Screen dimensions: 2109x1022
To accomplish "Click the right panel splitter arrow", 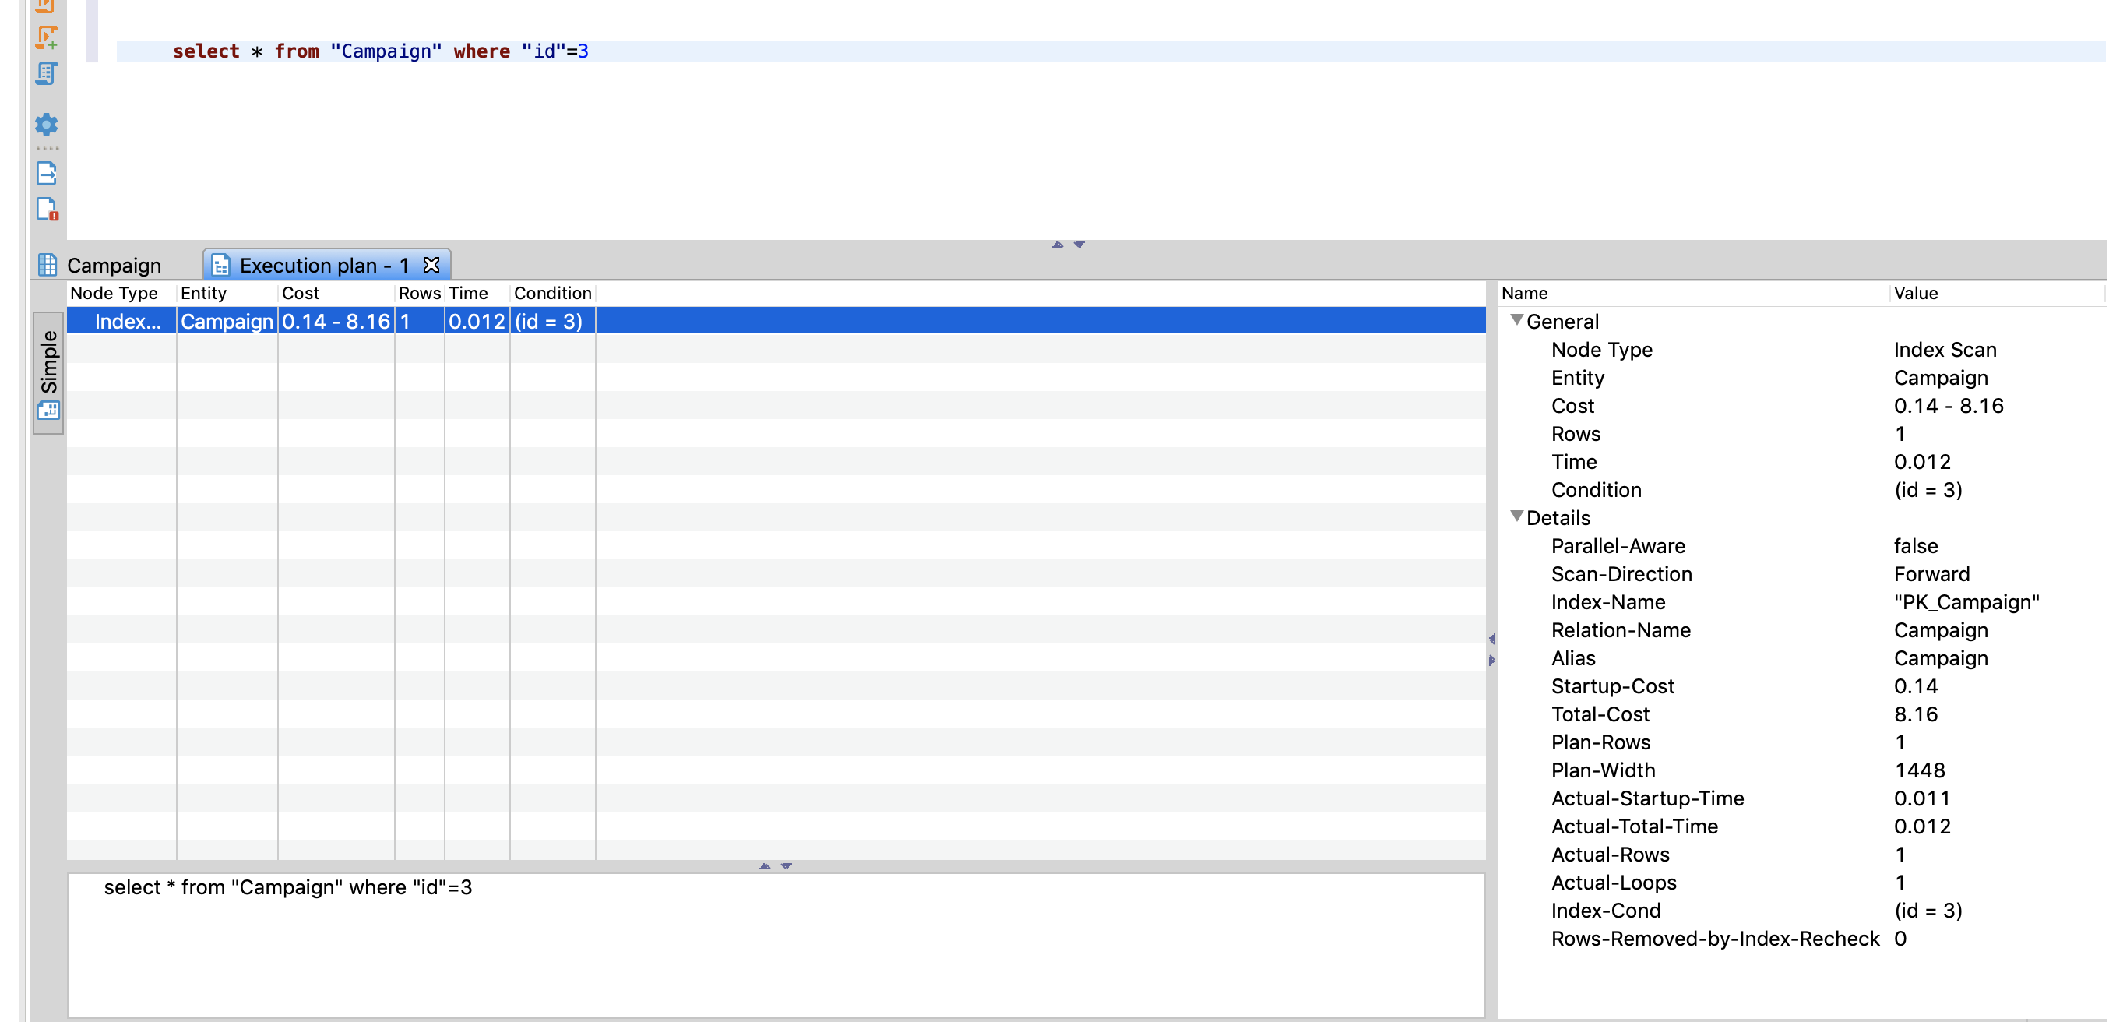I will pos(1493,641).
